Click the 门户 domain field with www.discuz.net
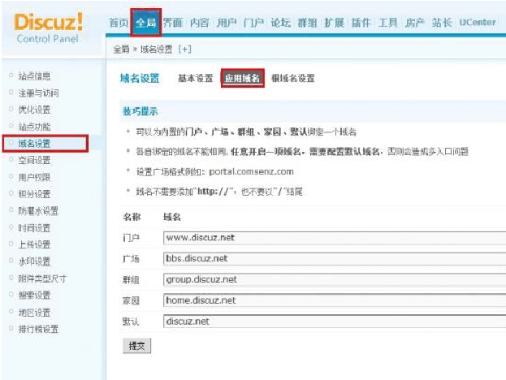The height and width of the screenshot is (380, 506). point(333,238)
